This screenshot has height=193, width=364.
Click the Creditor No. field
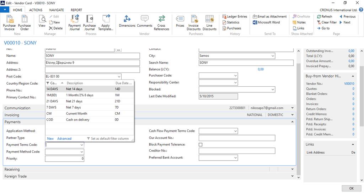point(237,151)
